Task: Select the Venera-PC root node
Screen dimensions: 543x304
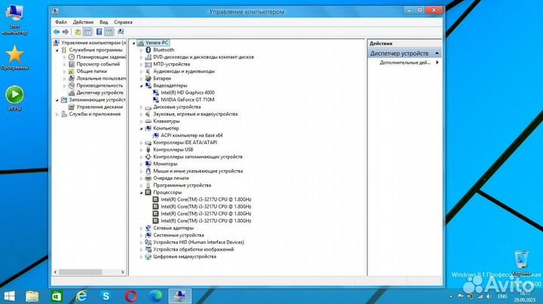Action: coord(157,43)
